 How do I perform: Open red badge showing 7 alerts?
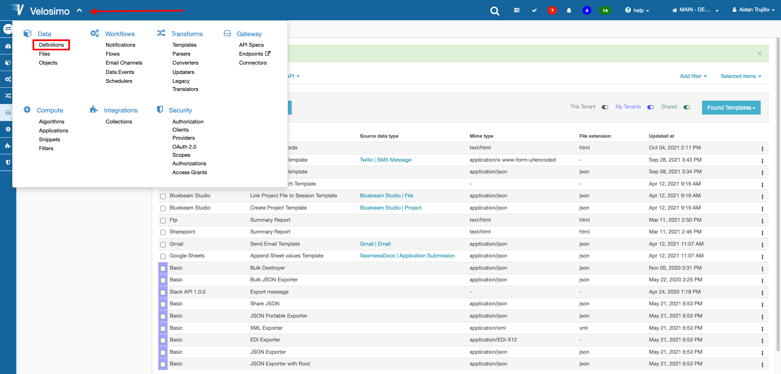click(x=552, y=10)
